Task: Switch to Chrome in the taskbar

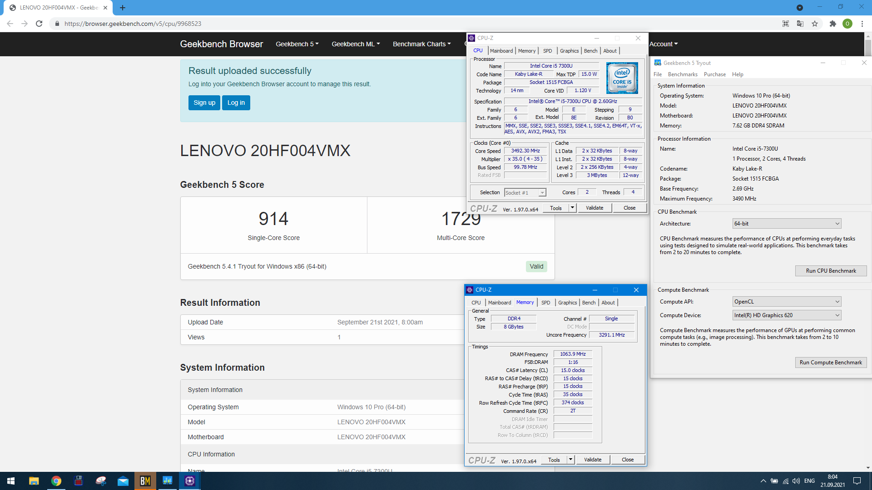Action: pyautogui.click(x=56, y=481)
